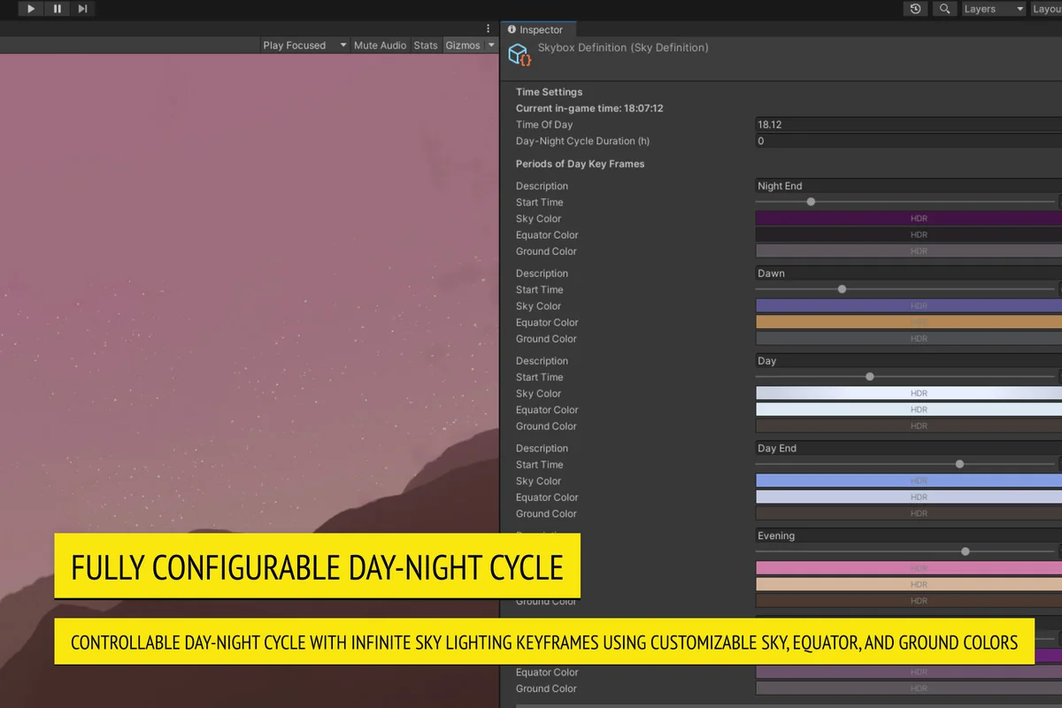The image size is (1062, 708).
Task: Click the Pause button in the top toolbar
Action: point(57,9)
